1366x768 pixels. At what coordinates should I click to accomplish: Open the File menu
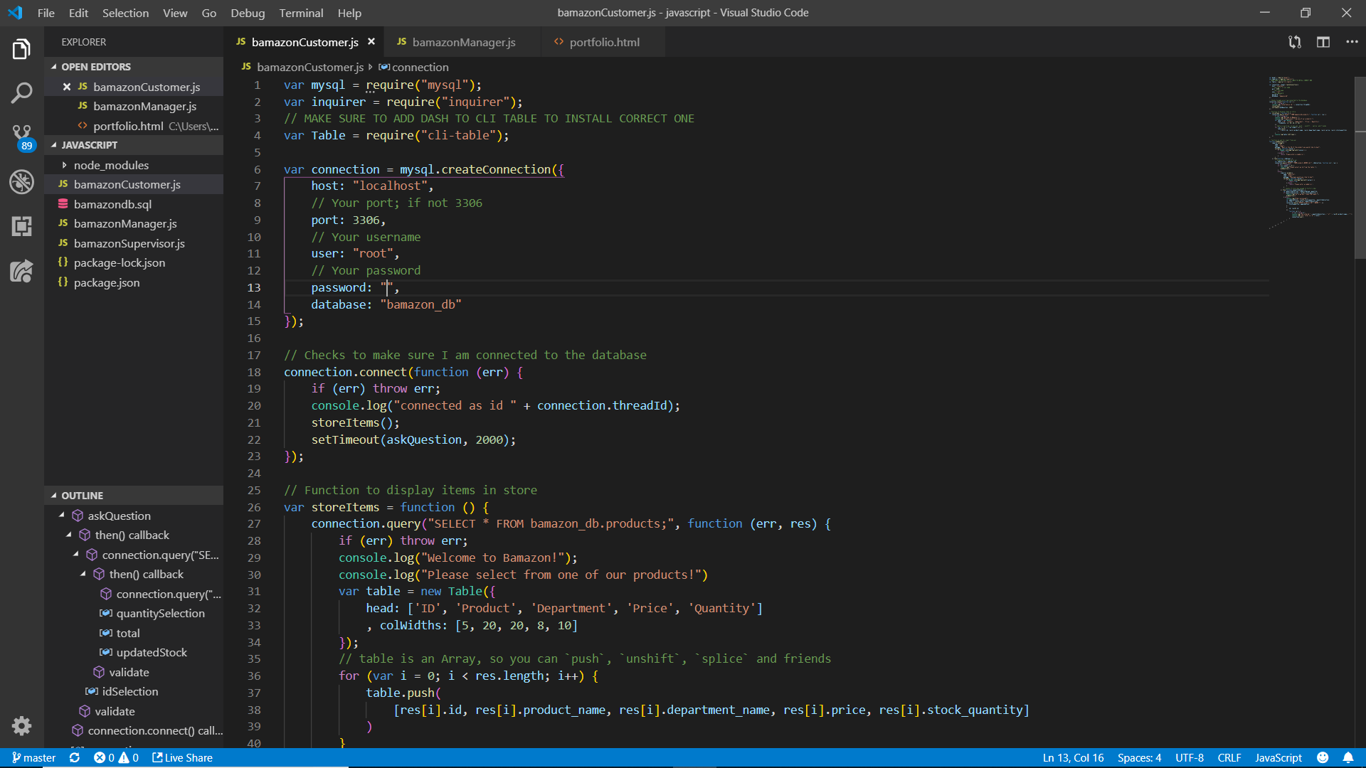(x=46, y=13)
